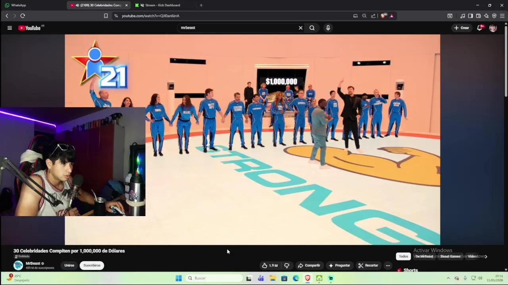Screen dimensions: 508x285
Task: Clear the mrbeast search text
Action: coord(300,28)
